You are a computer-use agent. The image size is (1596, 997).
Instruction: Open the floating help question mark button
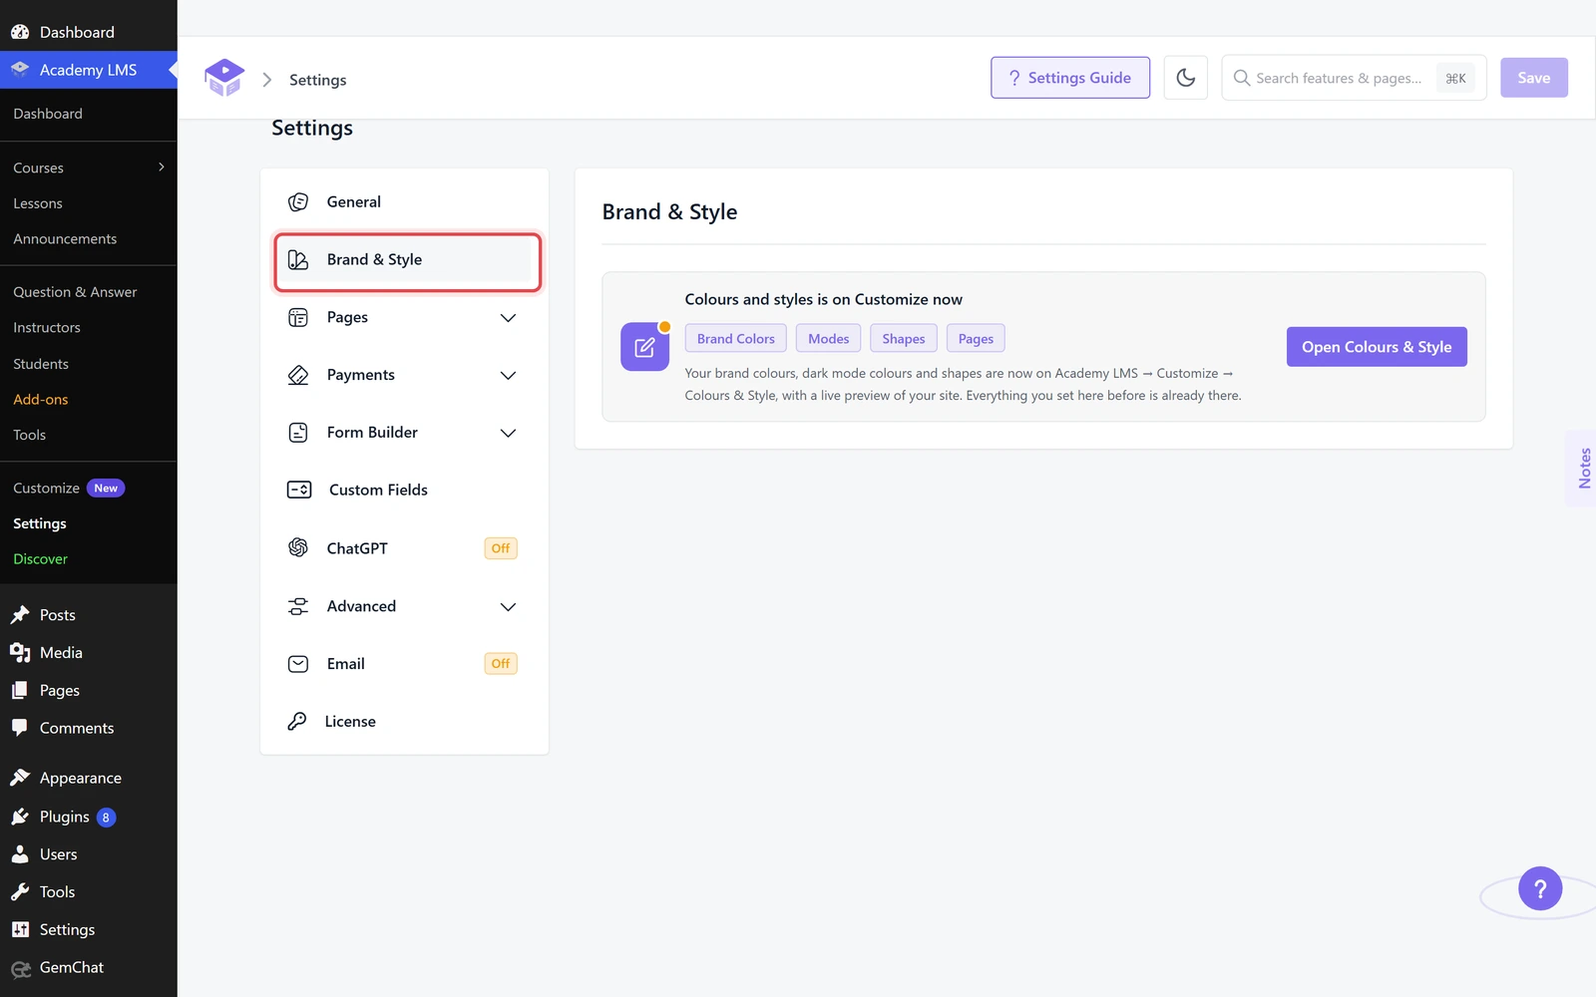coord(1540,888)
